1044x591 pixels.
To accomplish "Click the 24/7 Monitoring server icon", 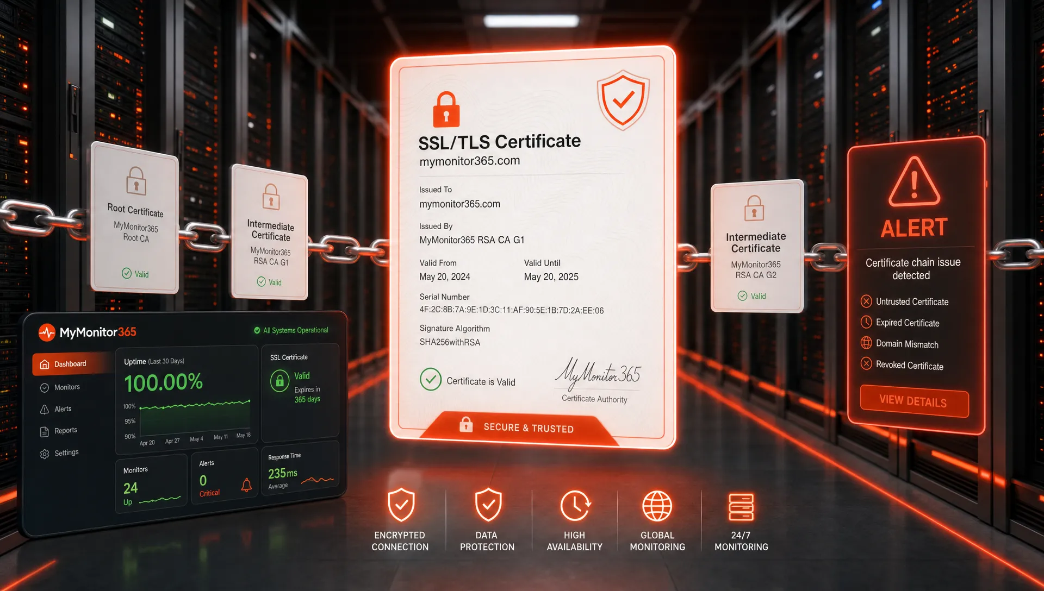I will [x=741, y=506].
